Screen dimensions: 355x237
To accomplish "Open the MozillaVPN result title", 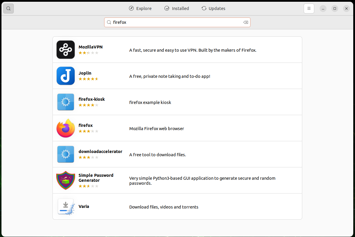I will pos(91,47).
